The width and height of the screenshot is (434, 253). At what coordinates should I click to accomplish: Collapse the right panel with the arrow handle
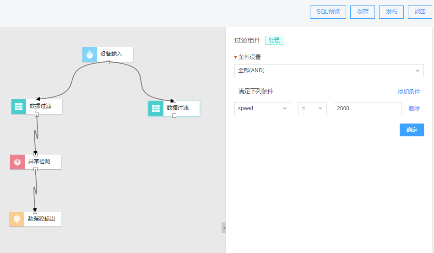[223, 227]
